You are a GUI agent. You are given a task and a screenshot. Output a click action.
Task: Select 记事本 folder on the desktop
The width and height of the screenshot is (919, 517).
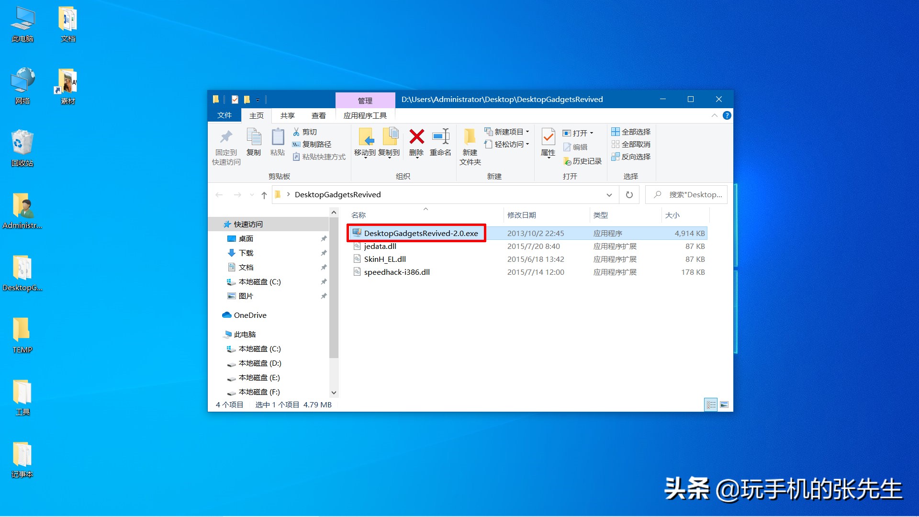[x=22, y=460]
